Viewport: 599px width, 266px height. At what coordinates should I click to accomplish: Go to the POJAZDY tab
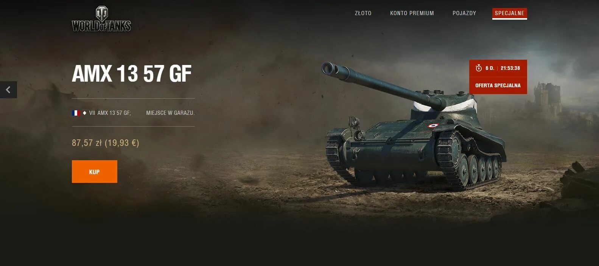pos(464,13)
